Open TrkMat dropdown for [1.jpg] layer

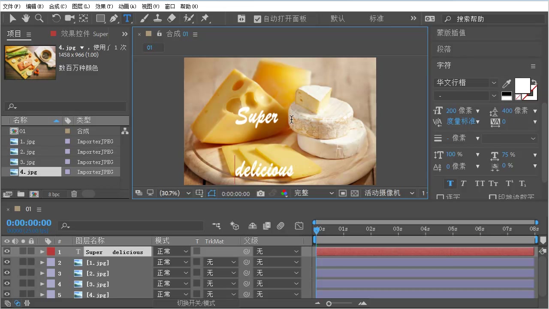[x=220, y=262]
